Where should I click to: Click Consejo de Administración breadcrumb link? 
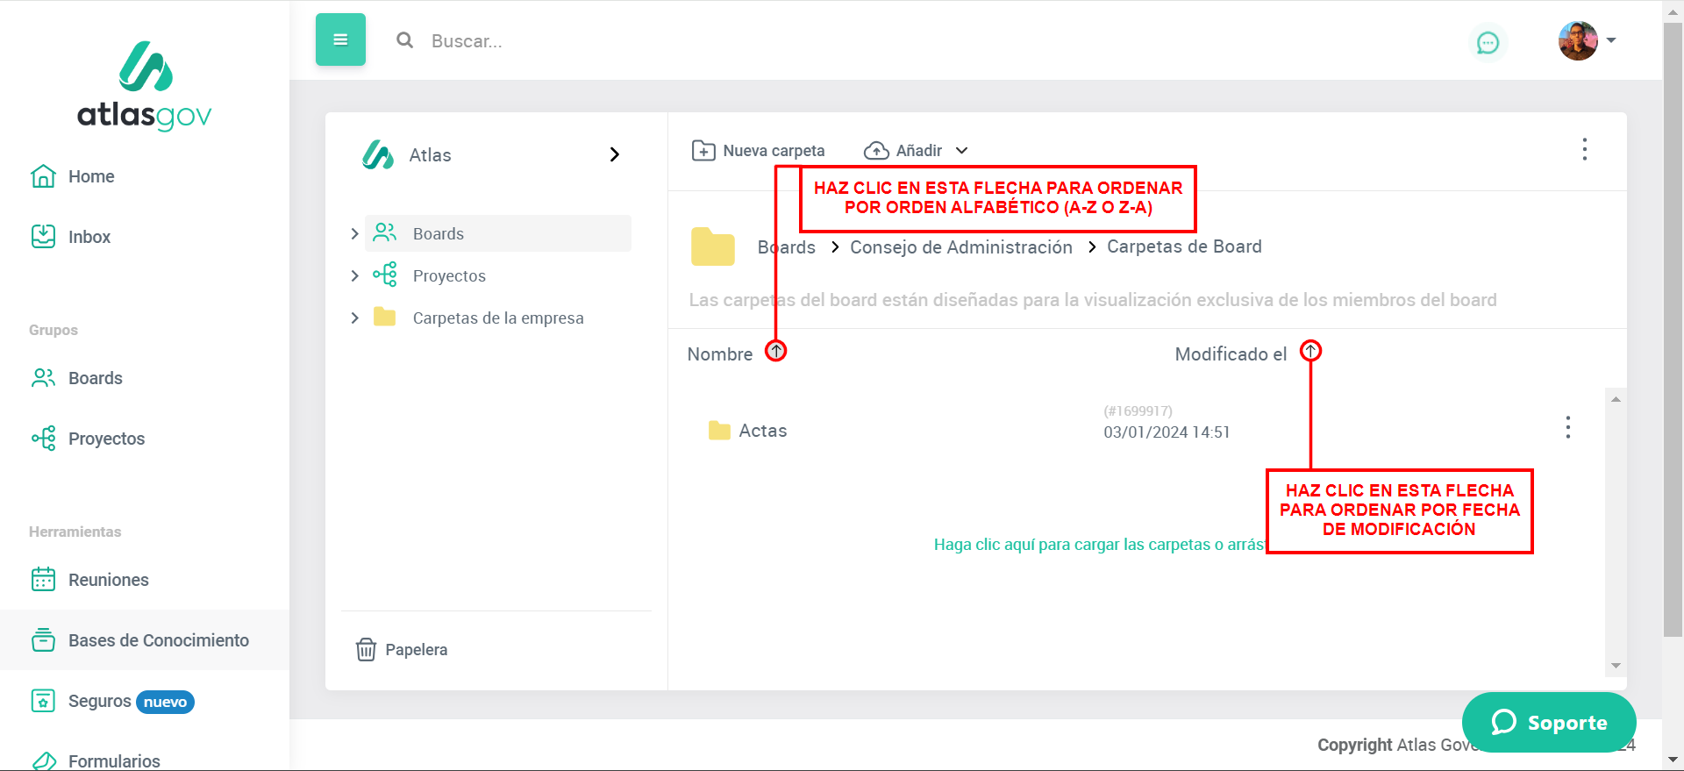pyautogui.click(x=960, y=247)
